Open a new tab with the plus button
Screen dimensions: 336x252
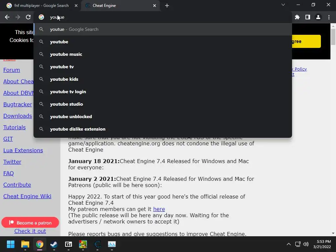tap(167, 6)
